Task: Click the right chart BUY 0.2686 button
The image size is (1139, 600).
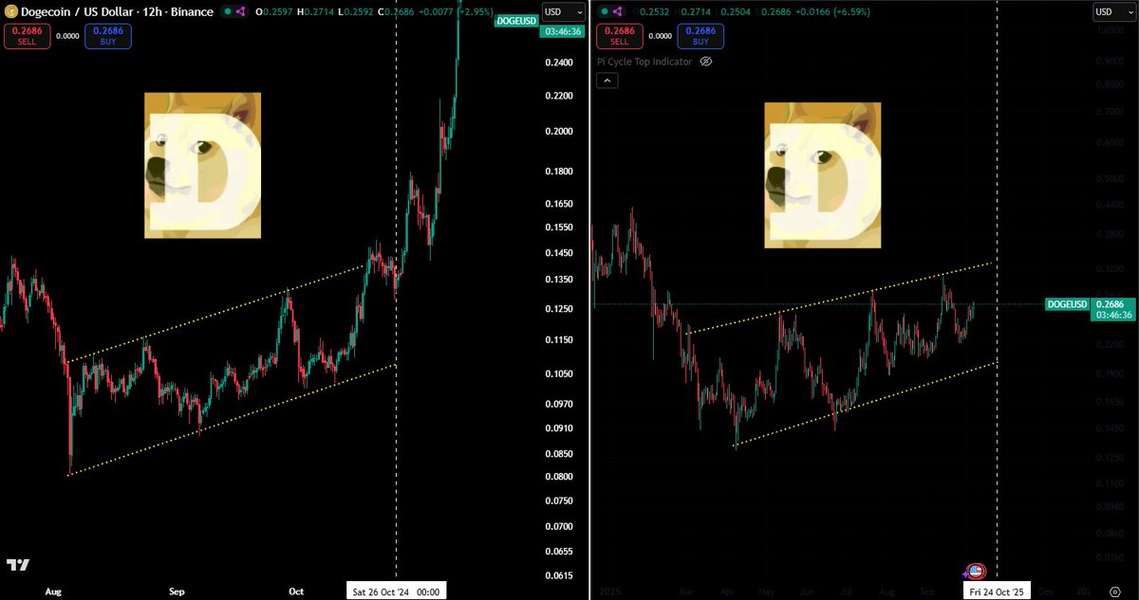Action: click(700, 36)
